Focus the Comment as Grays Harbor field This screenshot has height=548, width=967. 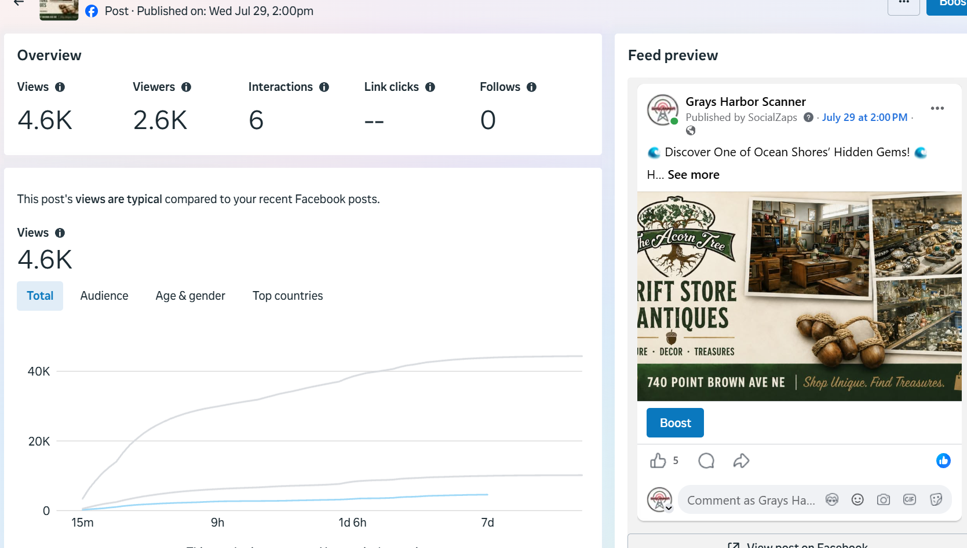point(751,501)
